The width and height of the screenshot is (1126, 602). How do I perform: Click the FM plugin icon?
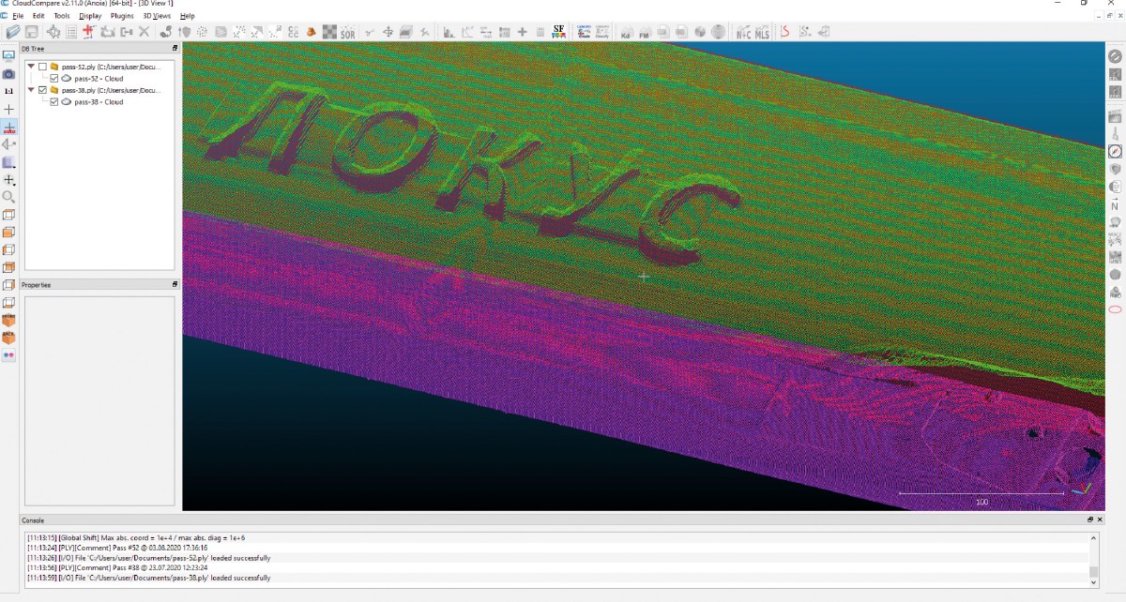(644, 33)
